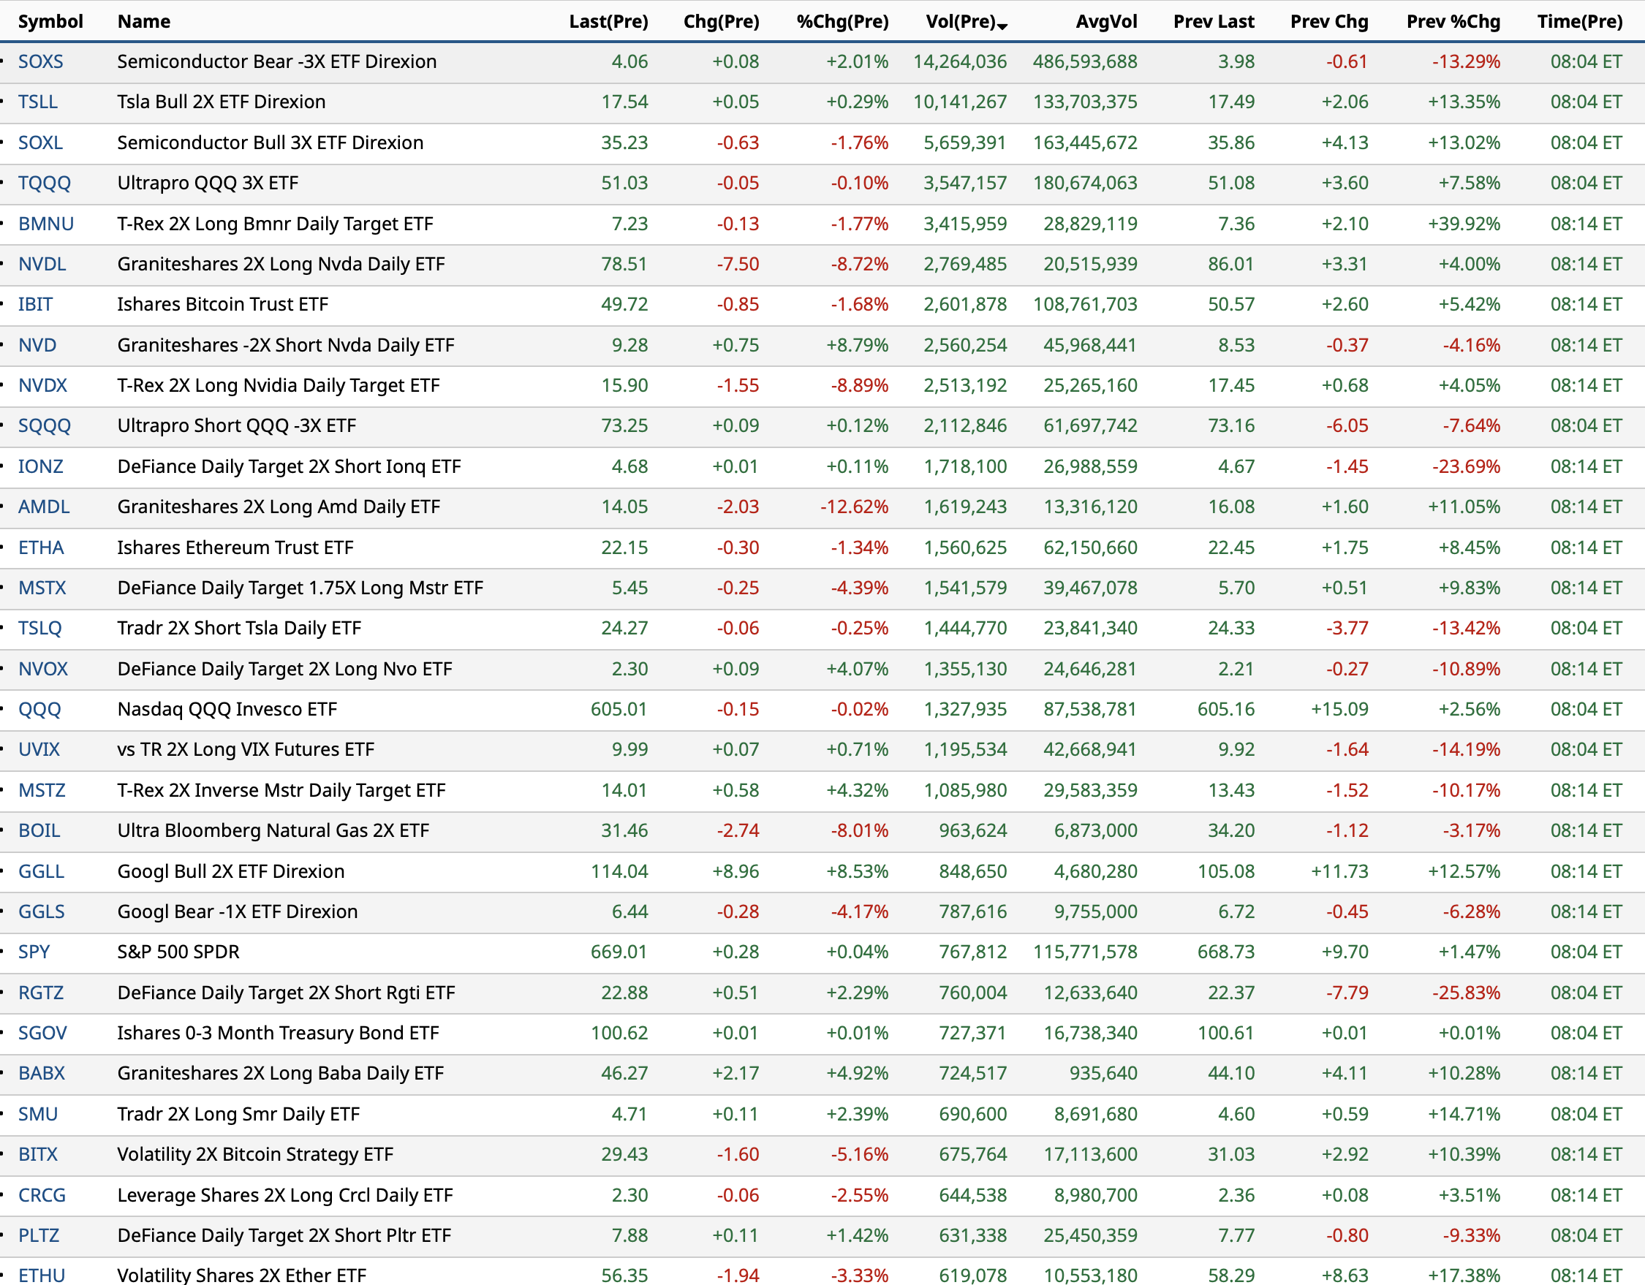Open the BABX ticker link
The width and height of the screenshot is (1645, 1285).
coord(42,1073)
